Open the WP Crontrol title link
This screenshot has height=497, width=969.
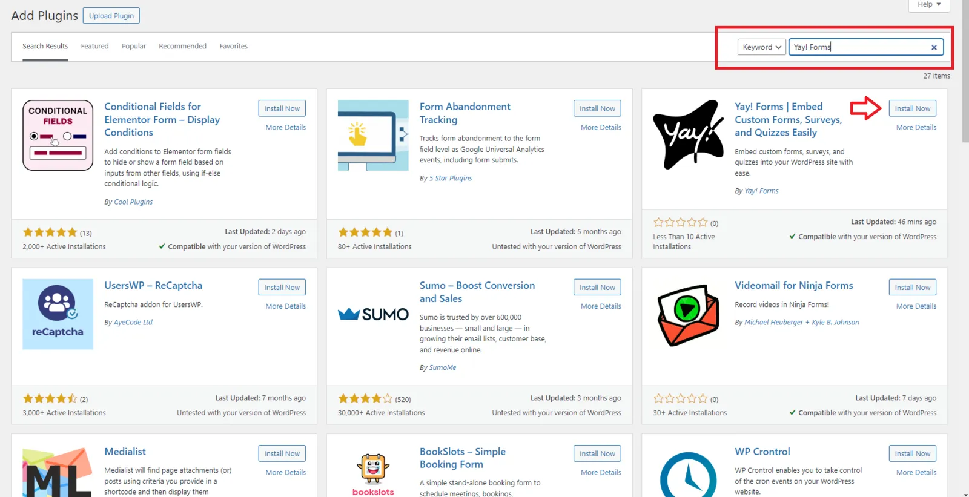(x=762, y=452)
